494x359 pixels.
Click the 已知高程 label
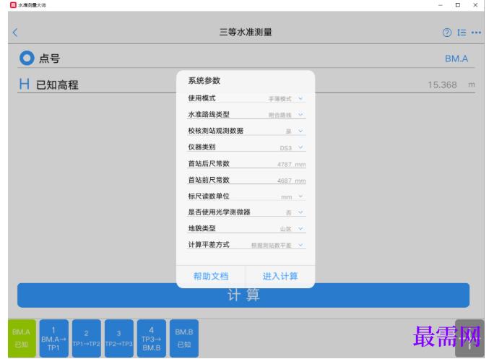coord(57,85)
